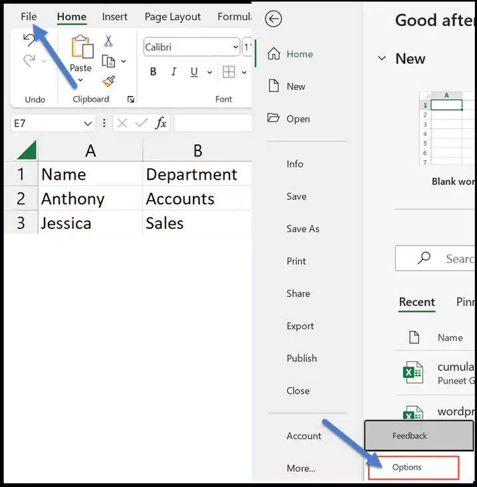Click the New document icon in backstage
The height and width of the screenshot is (487, 477).
click(273, 86)
